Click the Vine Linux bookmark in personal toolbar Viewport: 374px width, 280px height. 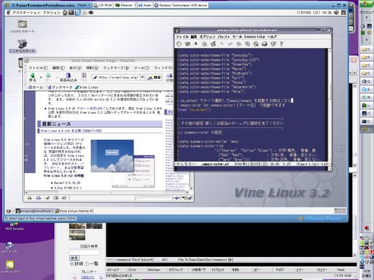pos(87,87)
